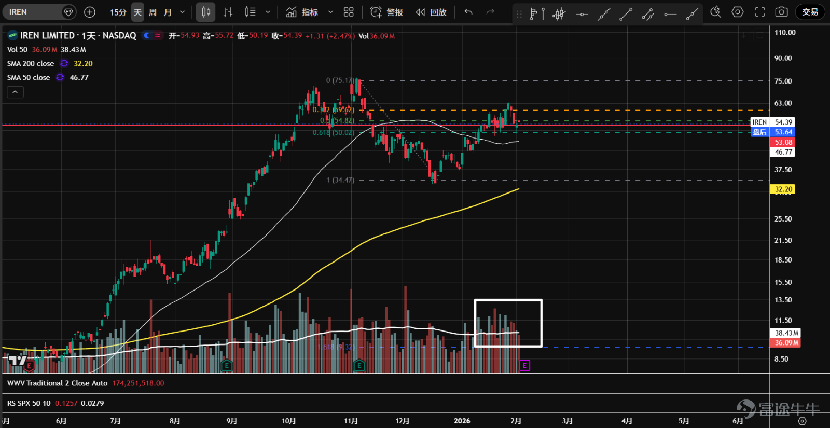The image size is (830, 428).
Task: Expand the indicators dropdown arrow
Action: pyautogui.click(x=330, y=12)
